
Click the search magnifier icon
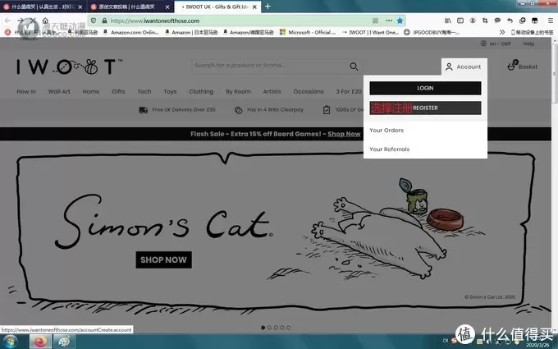[x=354, y=67]
